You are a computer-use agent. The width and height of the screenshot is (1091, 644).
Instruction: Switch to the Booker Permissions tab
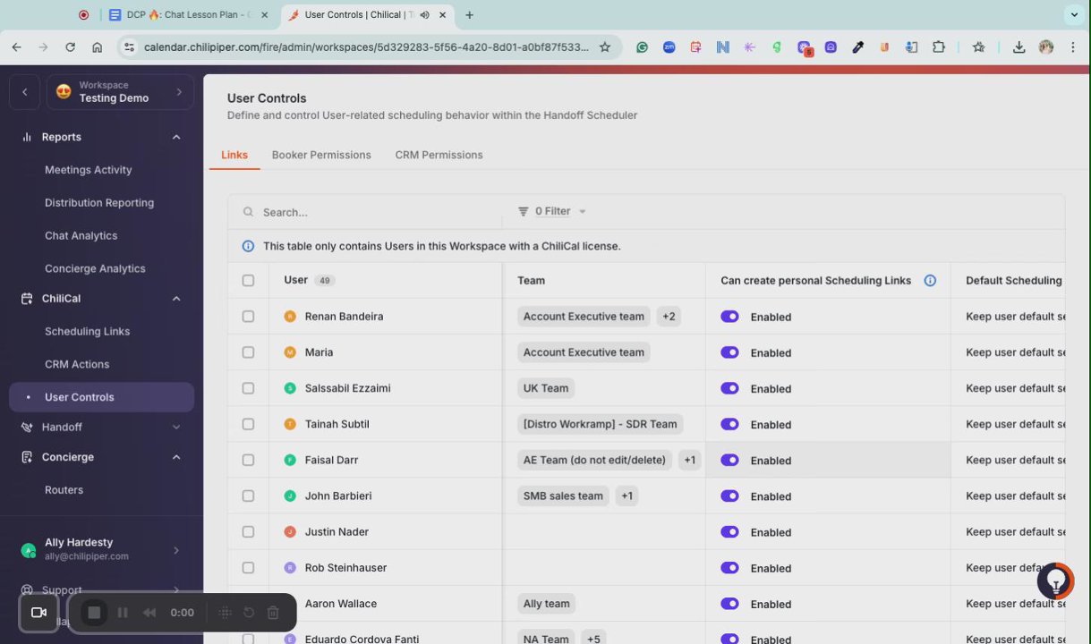[x=321, y=155]
